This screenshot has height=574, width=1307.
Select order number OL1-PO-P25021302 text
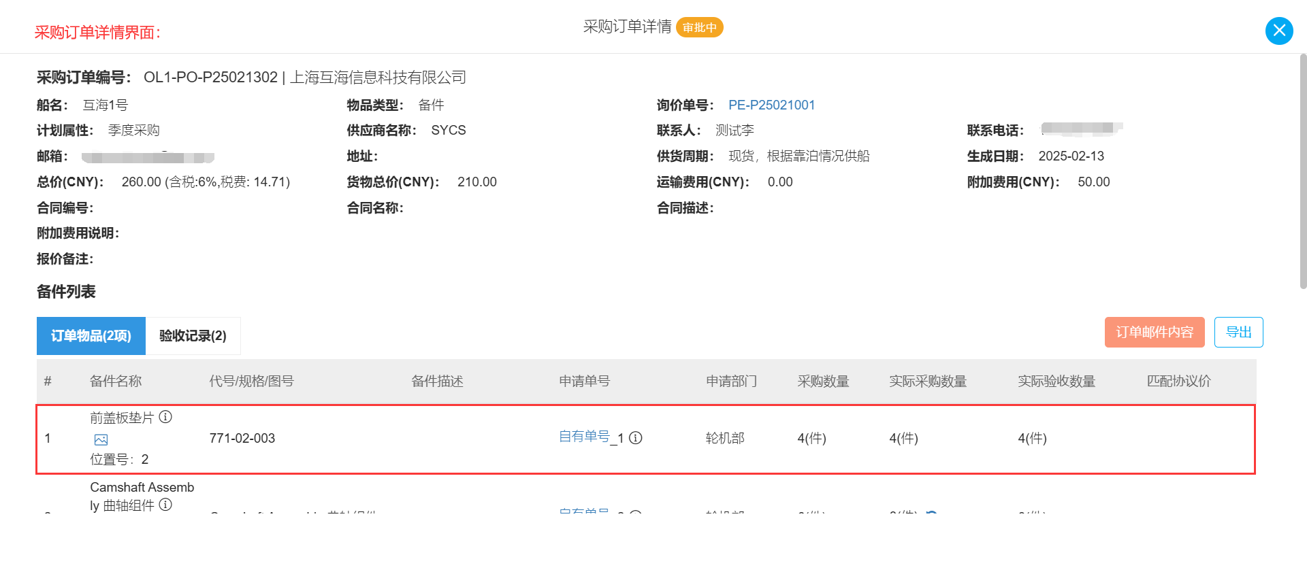(210, 78)
